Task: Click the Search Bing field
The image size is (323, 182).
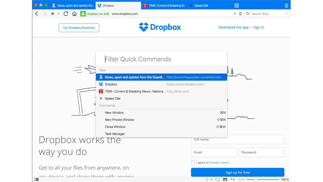Action: [267, 14]
